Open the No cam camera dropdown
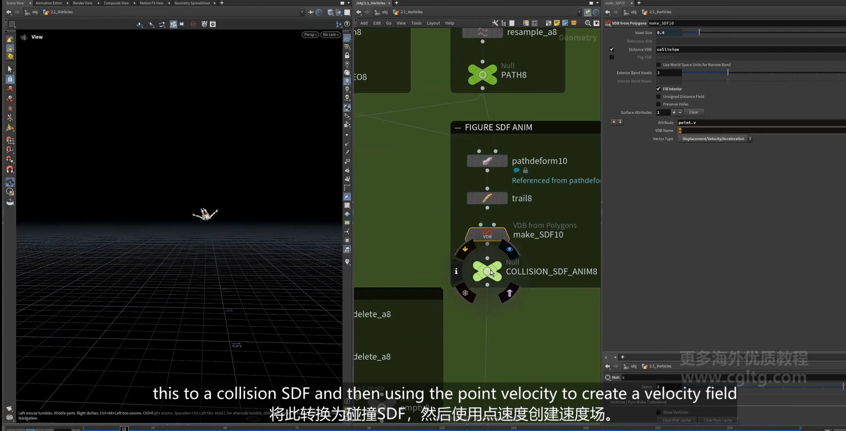 pos(330,34)
